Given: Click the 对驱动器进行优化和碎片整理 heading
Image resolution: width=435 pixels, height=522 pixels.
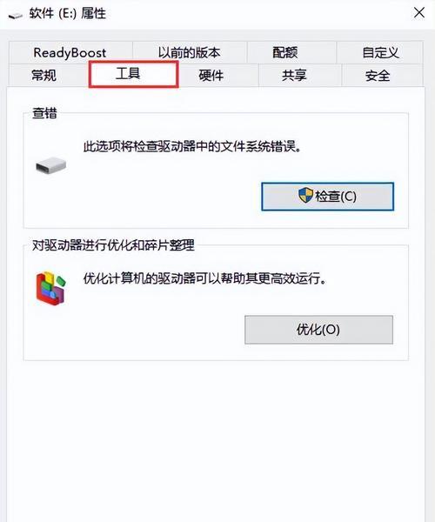Looking at the screenshot, I should (113, 245).
